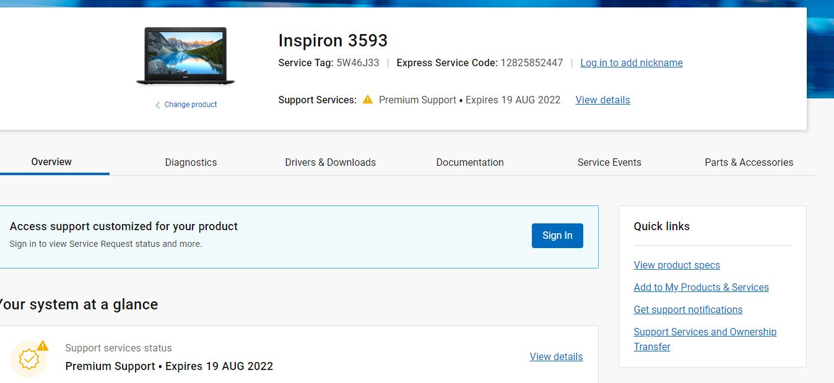
Task: Open the Drivers & Downloads tab
Action: [330, 162]
